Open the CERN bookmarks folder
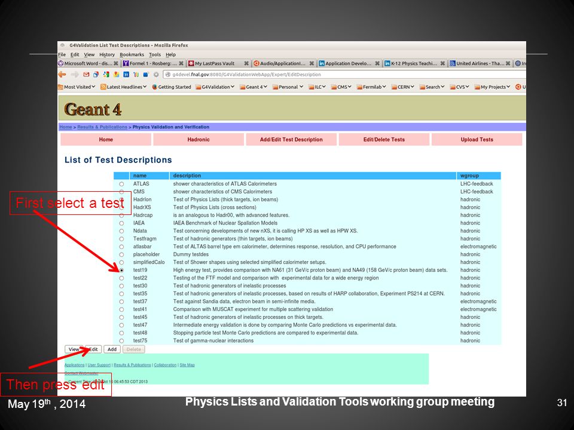Viewport: 574px width, 430px height. point(402,87)
